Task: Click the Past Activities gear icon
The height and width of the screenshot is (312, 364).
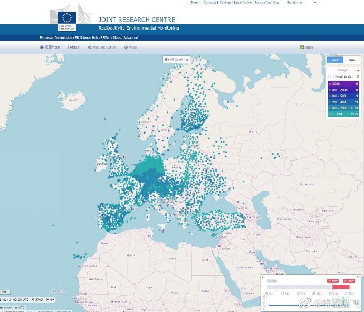Action: tap(89, 47)
